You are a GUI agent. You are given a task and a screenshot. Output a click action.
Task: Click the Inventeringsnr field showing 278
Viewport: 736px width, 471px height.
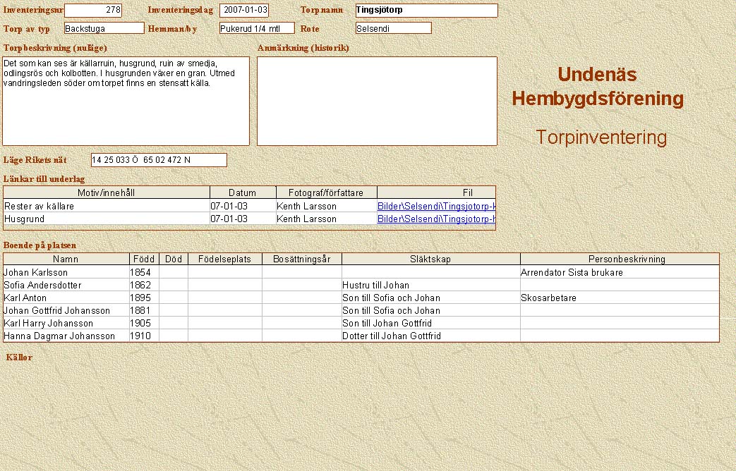pyautogui.click(x=92, y=11)
